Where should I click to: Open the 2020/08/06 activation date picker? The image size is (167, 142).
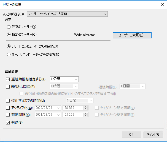click(x=58, y=108)
